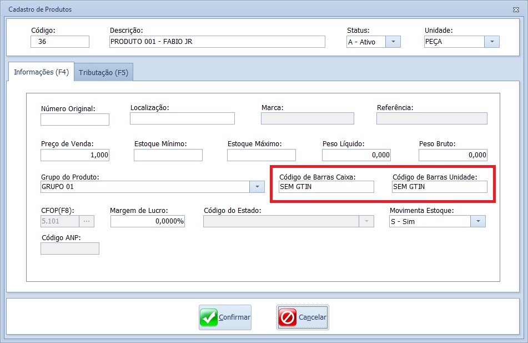Close the Cadastro de Produtos window
Screen dimensions: 528x343
click(517, 9)
